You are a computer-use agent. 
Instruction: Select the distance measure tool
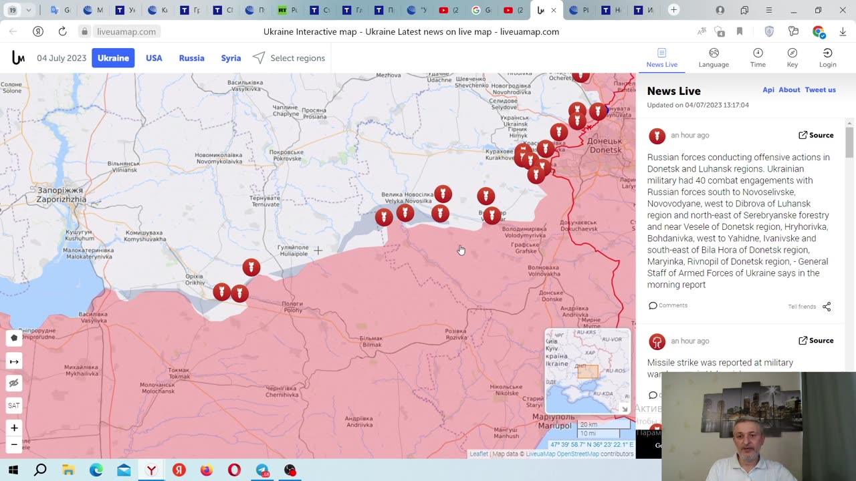[x=14, y=361]
